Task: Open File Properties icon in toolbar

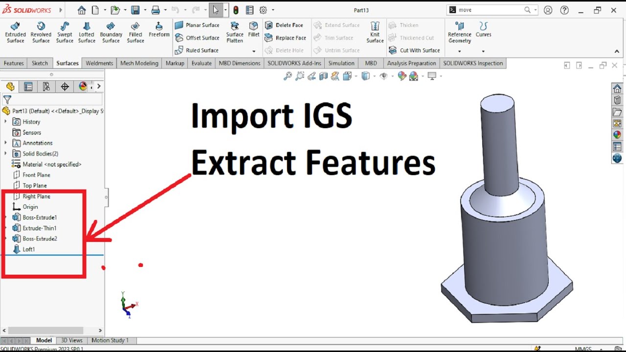Action: (249, 10)
